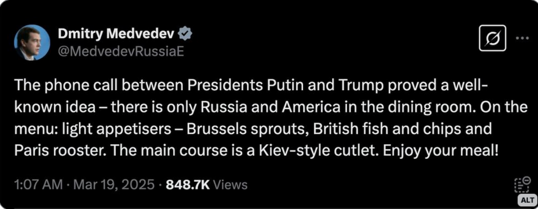Image resolution: width=538 pixels, height=209 pixels.
Task: Click the verified badge beside Dmitry Medvedev
Action: pos(186,33)
